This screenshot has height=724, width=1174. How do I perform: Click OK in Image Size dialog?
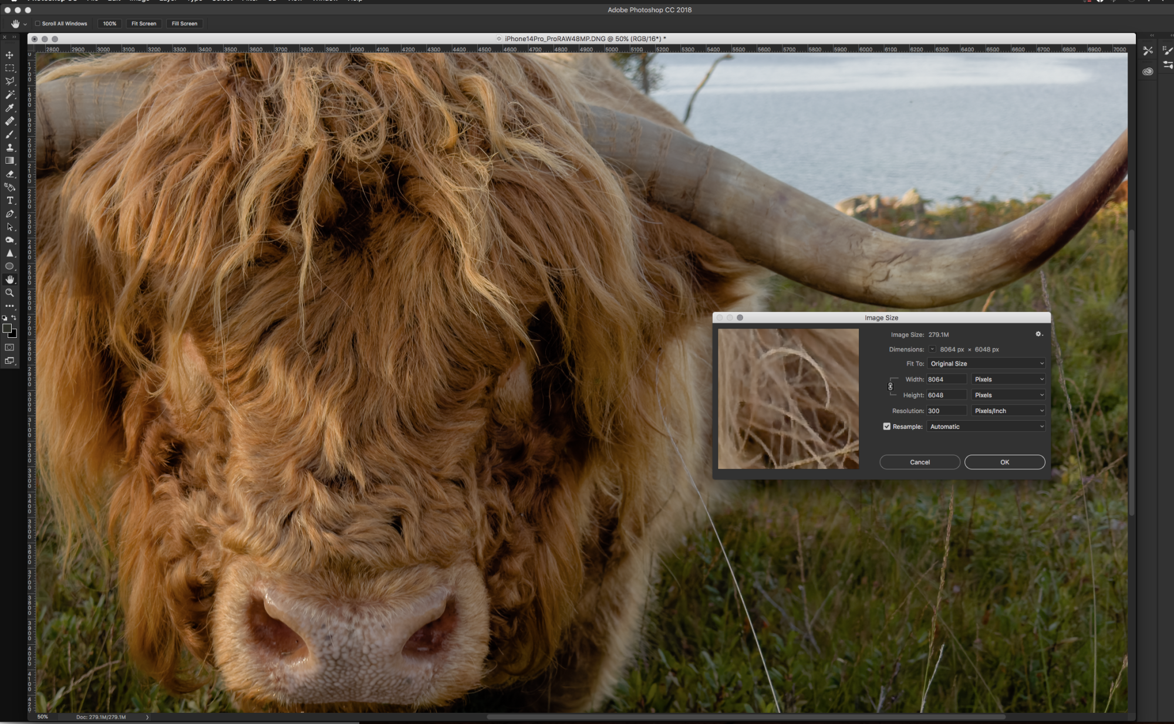pyautogui.click(x=1004, y=462)
